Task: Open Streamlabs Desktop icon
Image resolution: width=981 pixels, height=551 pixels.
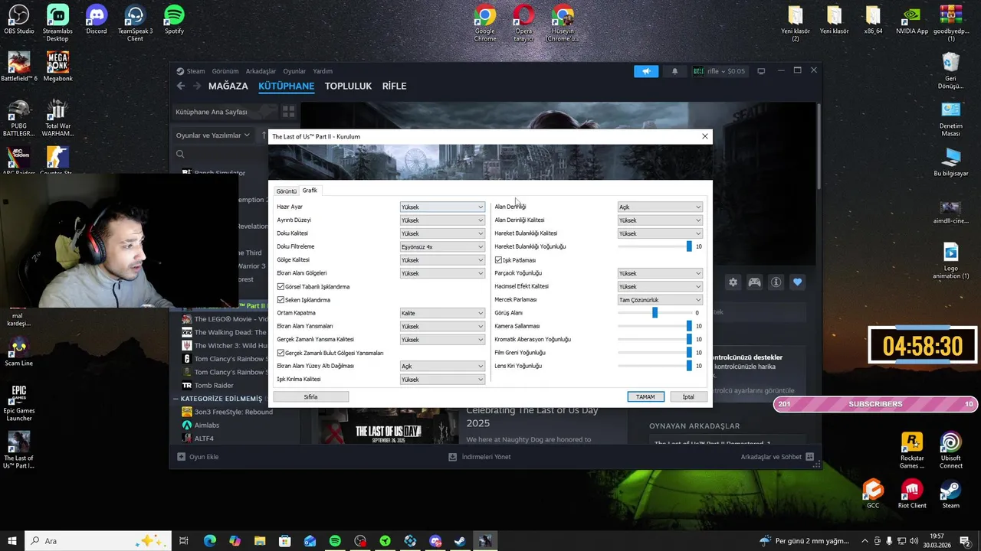Action: [57, 23]
